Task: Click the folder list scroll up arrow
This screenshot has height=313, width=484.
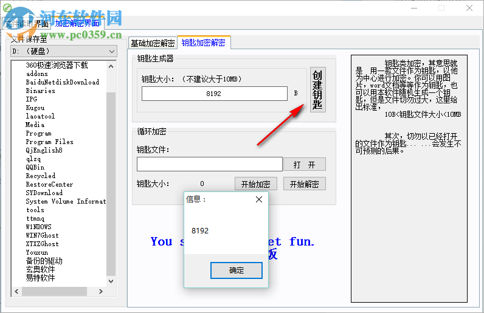Action: (x=111, y=66)
